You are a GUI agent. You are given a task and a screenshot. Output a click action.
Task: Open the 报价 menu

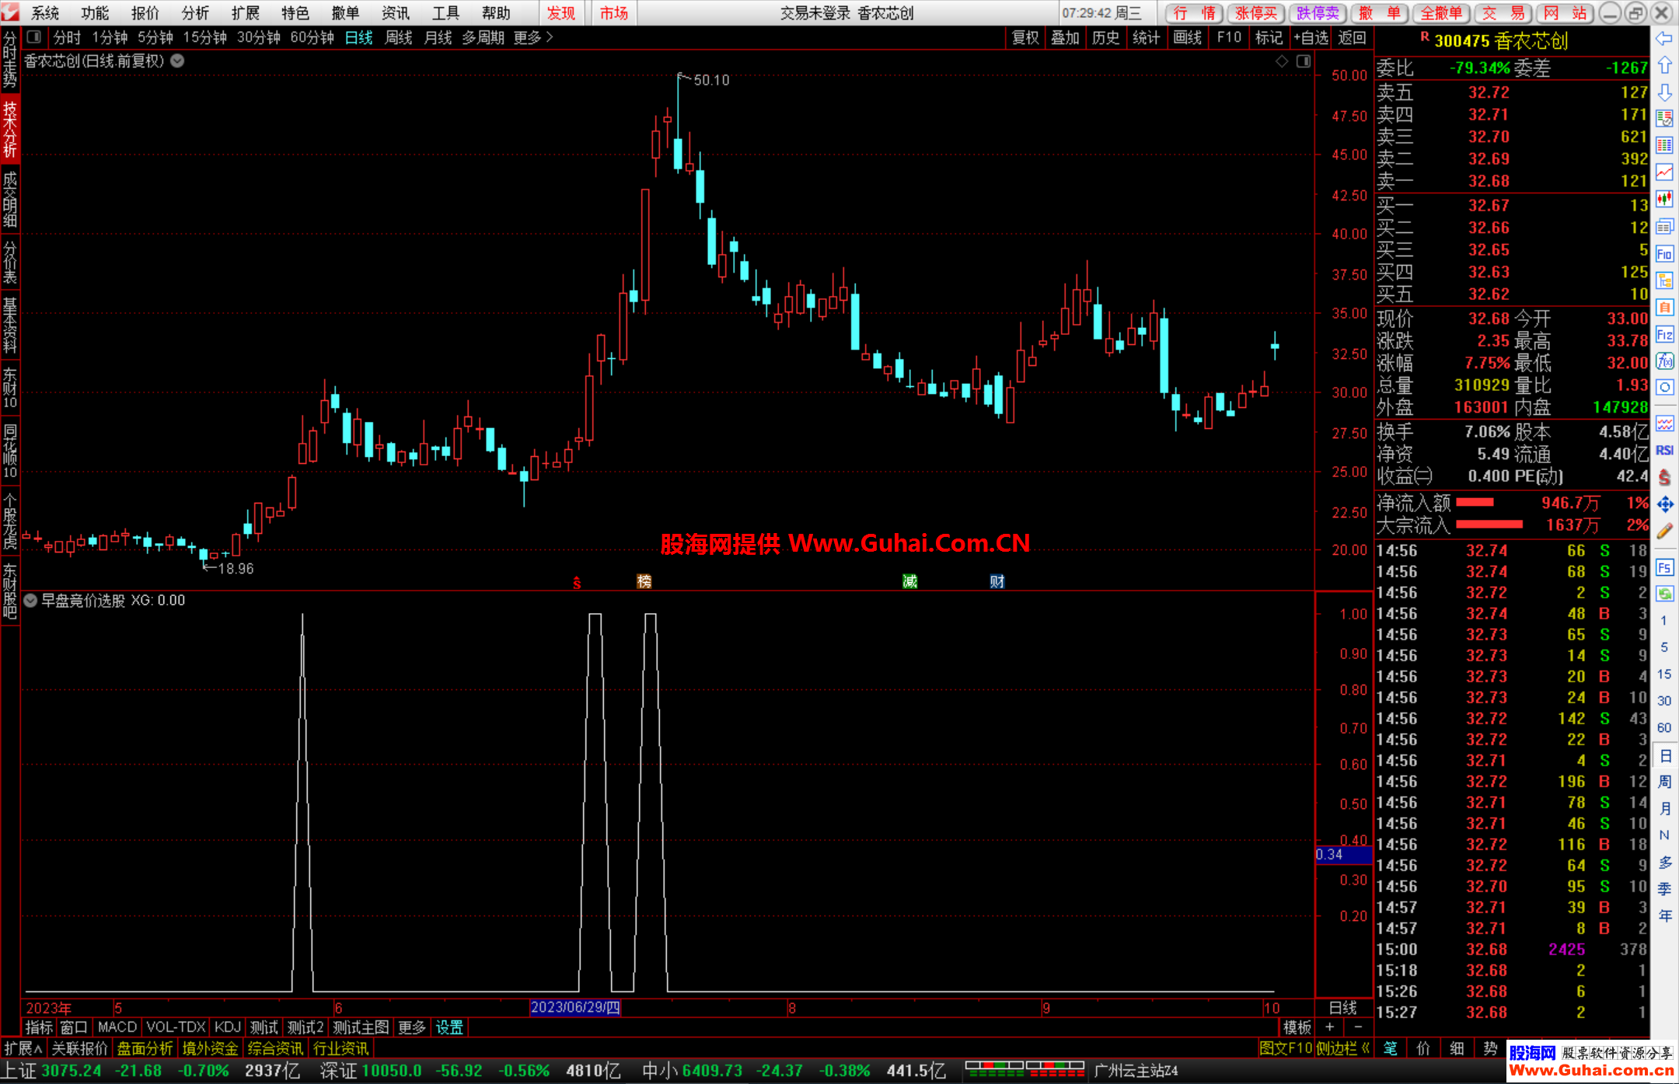coord(145,12)
